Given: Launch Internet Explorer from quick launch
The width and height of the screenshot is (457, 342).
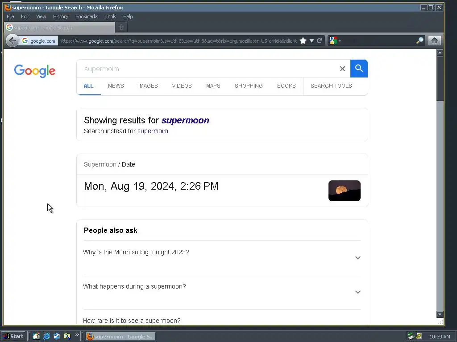Looking at the screenshot, I should [46, 336].
